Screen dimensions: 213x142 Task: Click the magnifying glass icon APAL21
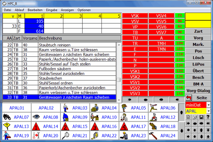(66, 136)
